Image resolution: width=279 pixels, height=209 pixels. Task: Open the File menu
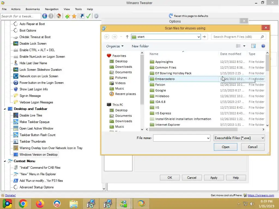4,9
